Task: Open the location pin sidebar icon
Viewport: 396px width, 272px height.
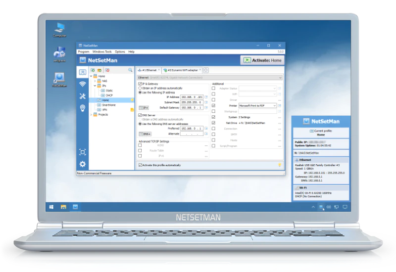Action: pyautogui.click(x=82, y=108)
